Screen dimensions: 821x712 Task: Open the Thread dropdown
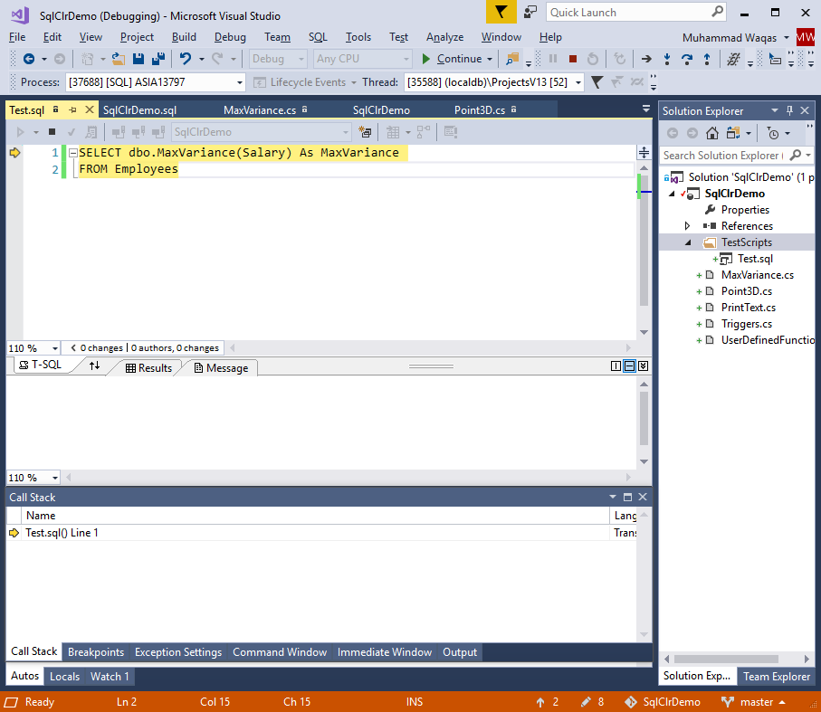point(578,82)
